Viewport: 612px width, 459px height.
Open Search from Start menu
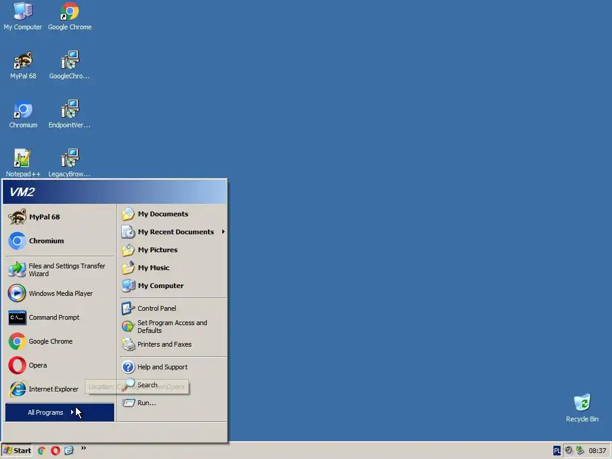[x=173, y=385]
